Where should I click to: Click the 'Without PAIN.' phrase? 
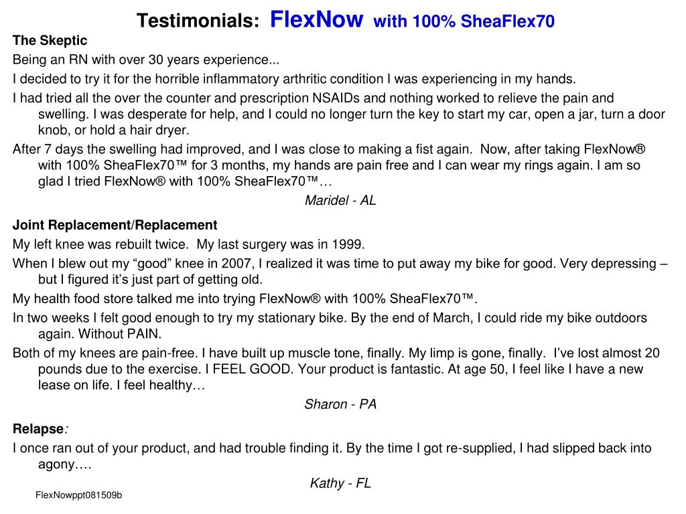pyautogui.click(x=120, y=334)
